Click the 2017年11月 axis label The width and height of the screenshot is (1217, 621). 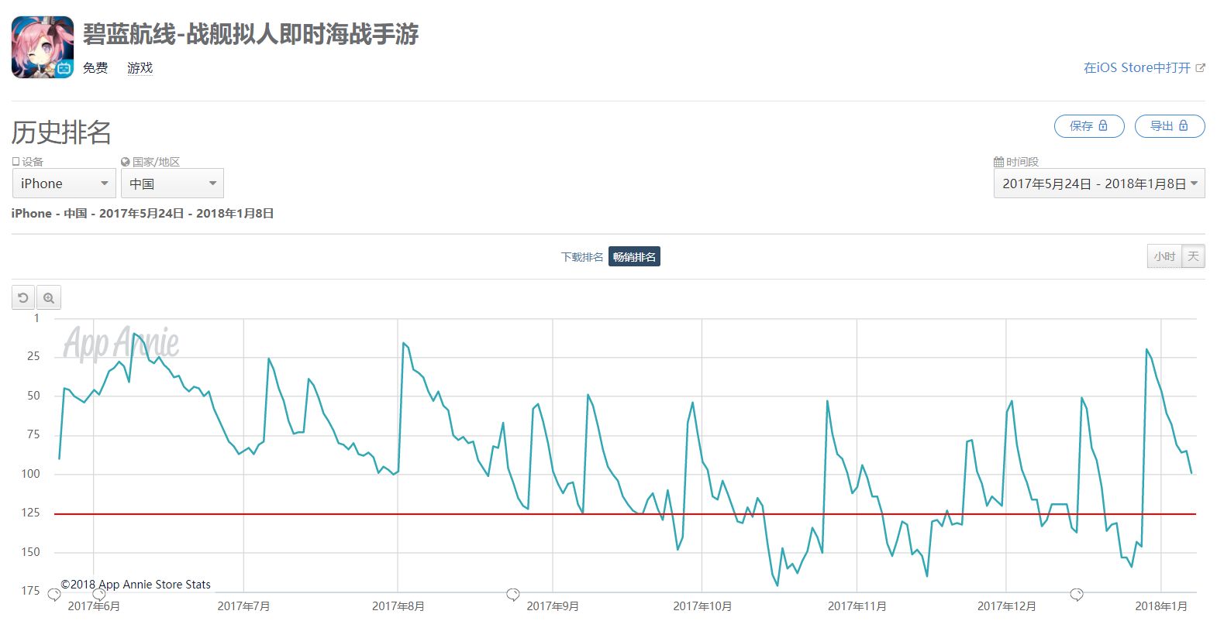coord(857,606)
